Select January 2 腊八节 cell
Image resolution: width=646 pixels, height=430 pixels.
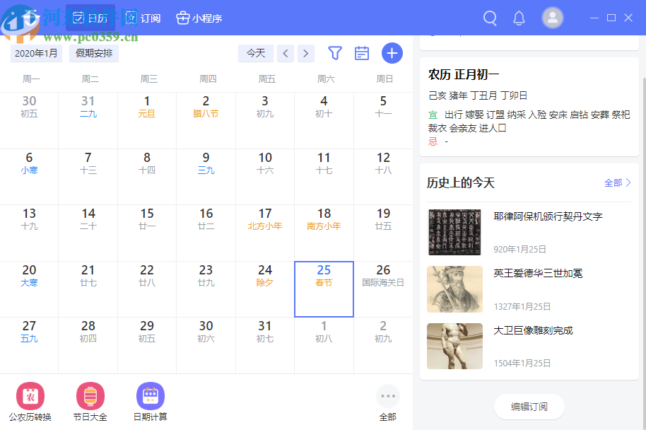coord(206,120)
